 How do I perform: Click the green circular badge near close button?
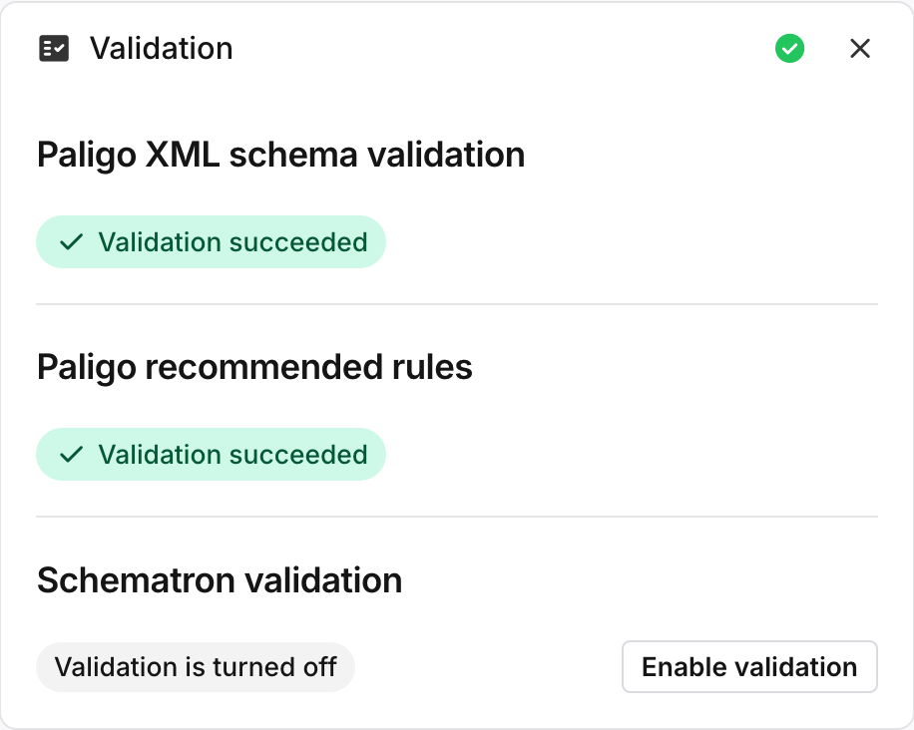coord(789,48)
